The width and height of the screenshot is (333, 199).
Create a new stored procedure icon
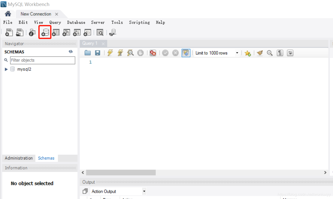click(x=77, y=32)
